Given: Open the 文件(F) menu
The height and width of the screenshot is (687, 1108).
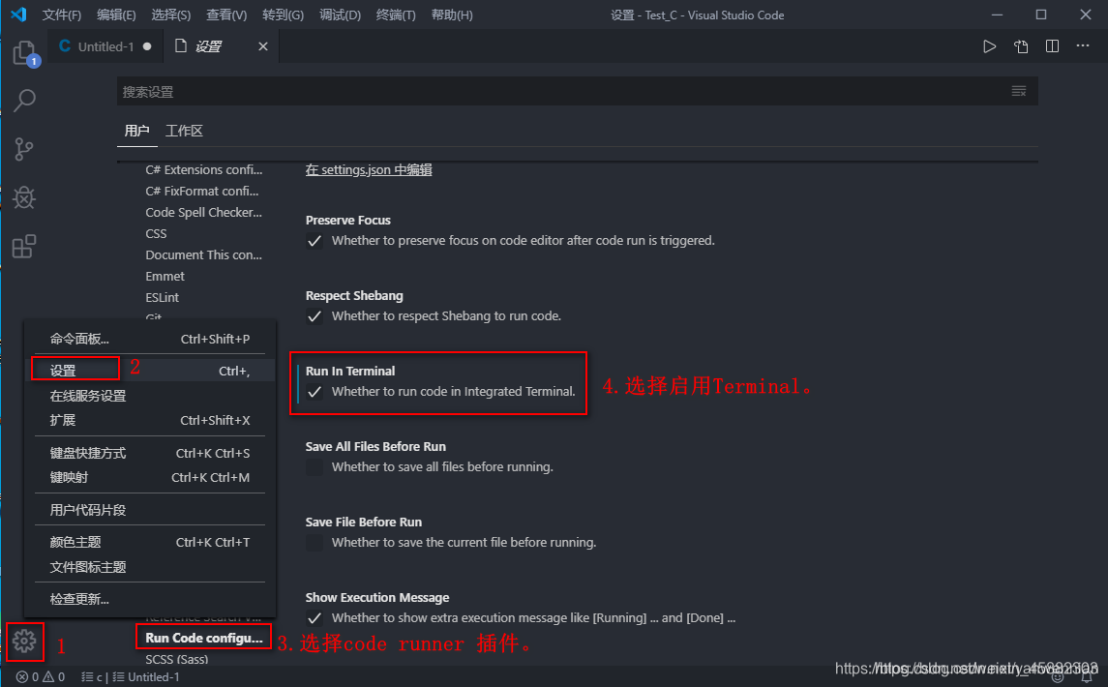Looking at the screenshot, I should tap(62, 15).
